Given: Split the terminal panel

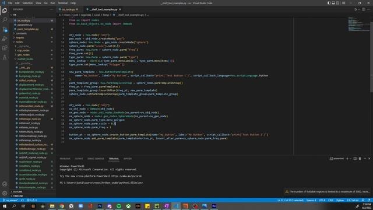Looking at the screenshot, I should 355,159.
